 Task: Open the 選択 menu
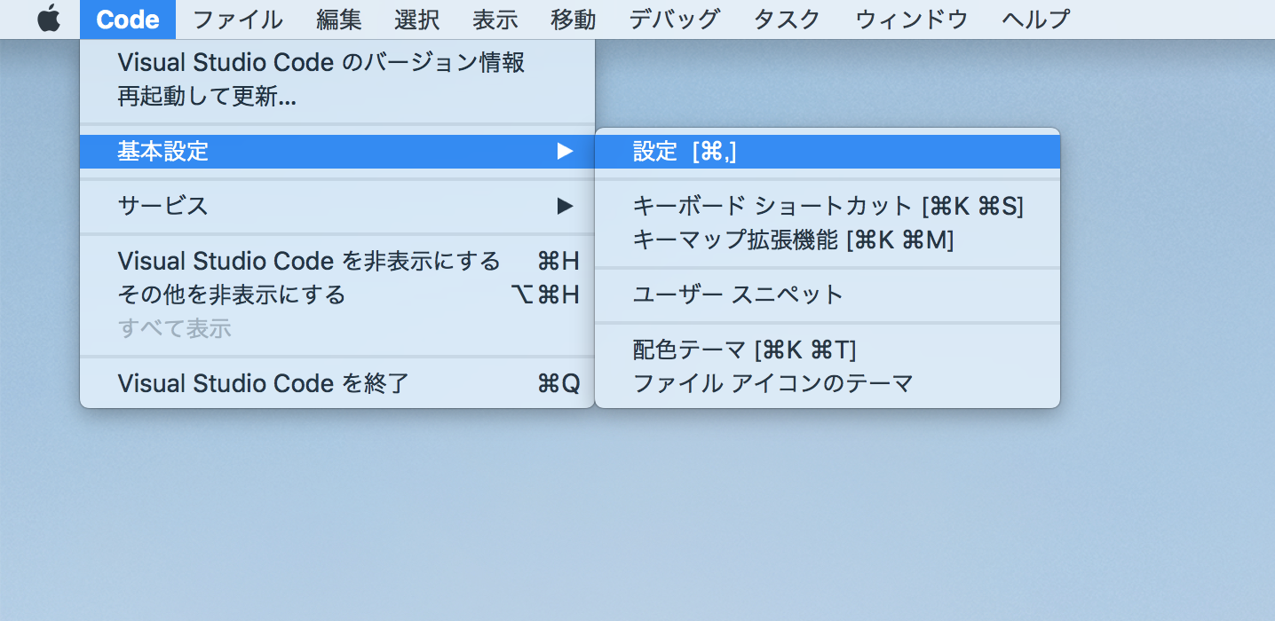[x=416, y=19]
